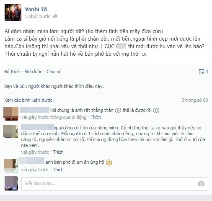Image resolution: width=212 pixels, height=201 pixels.
Task: Open the '5 phút trước' timestamp
Action: point(38,16)
